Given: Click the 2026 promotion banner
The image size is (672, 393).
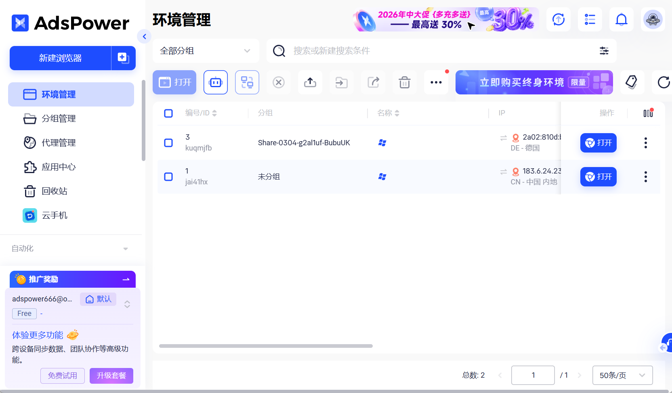Looking at the screenshot, I should click(446, 19).
